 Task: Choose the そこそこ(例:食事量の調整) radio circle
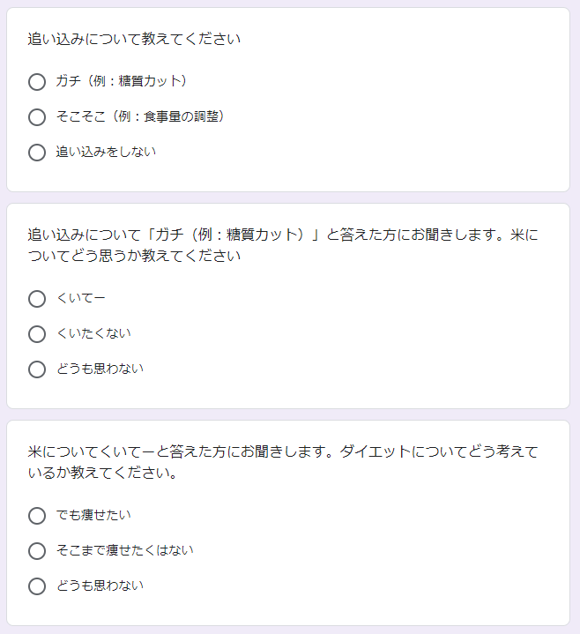[37, 117]
